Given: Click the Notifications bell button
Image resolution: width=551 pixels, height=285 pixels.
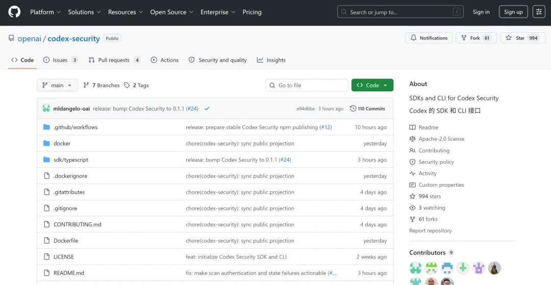Looking at the screenshot, I should [429, 38].
